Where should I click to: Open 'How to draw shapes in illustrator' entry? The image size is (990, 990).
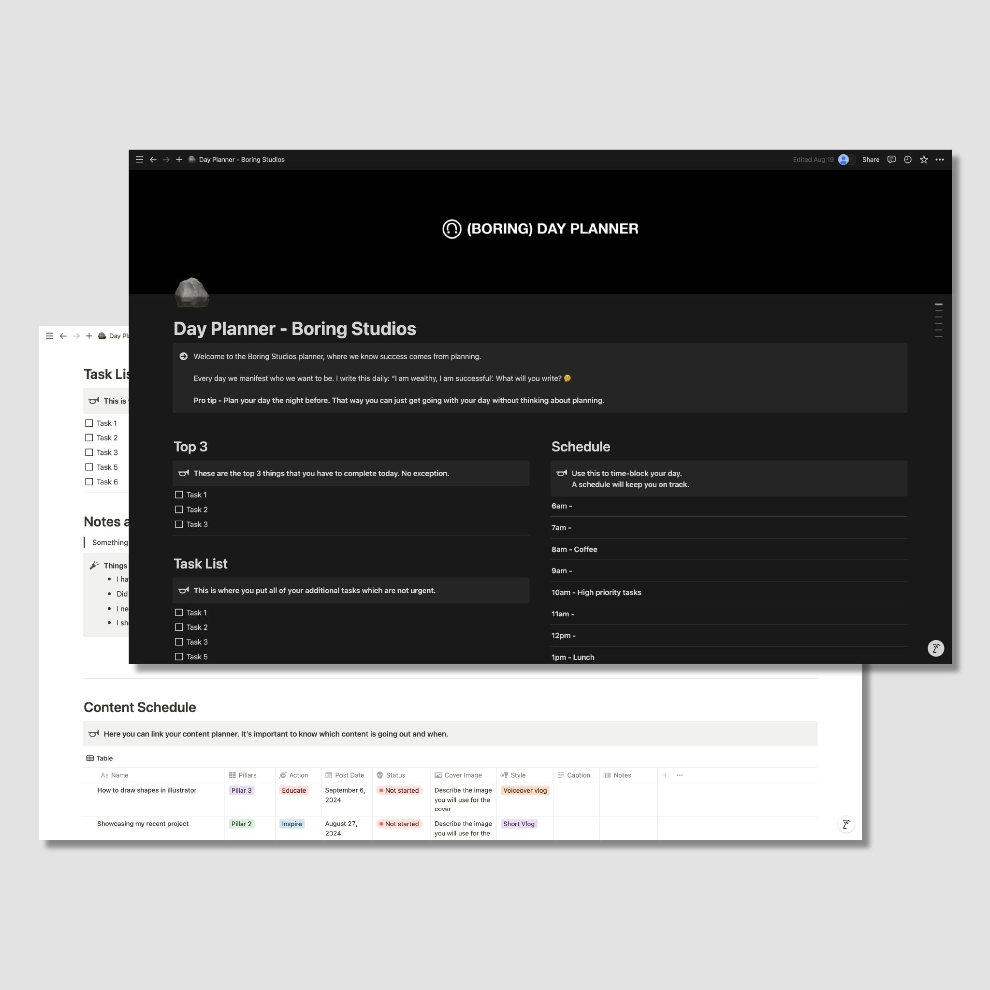pyautogui.click(x=146, y=790)
